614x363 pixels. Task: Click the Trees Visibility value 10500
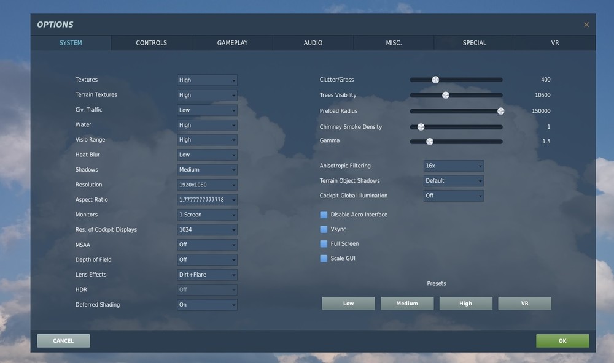pos(542,95)
